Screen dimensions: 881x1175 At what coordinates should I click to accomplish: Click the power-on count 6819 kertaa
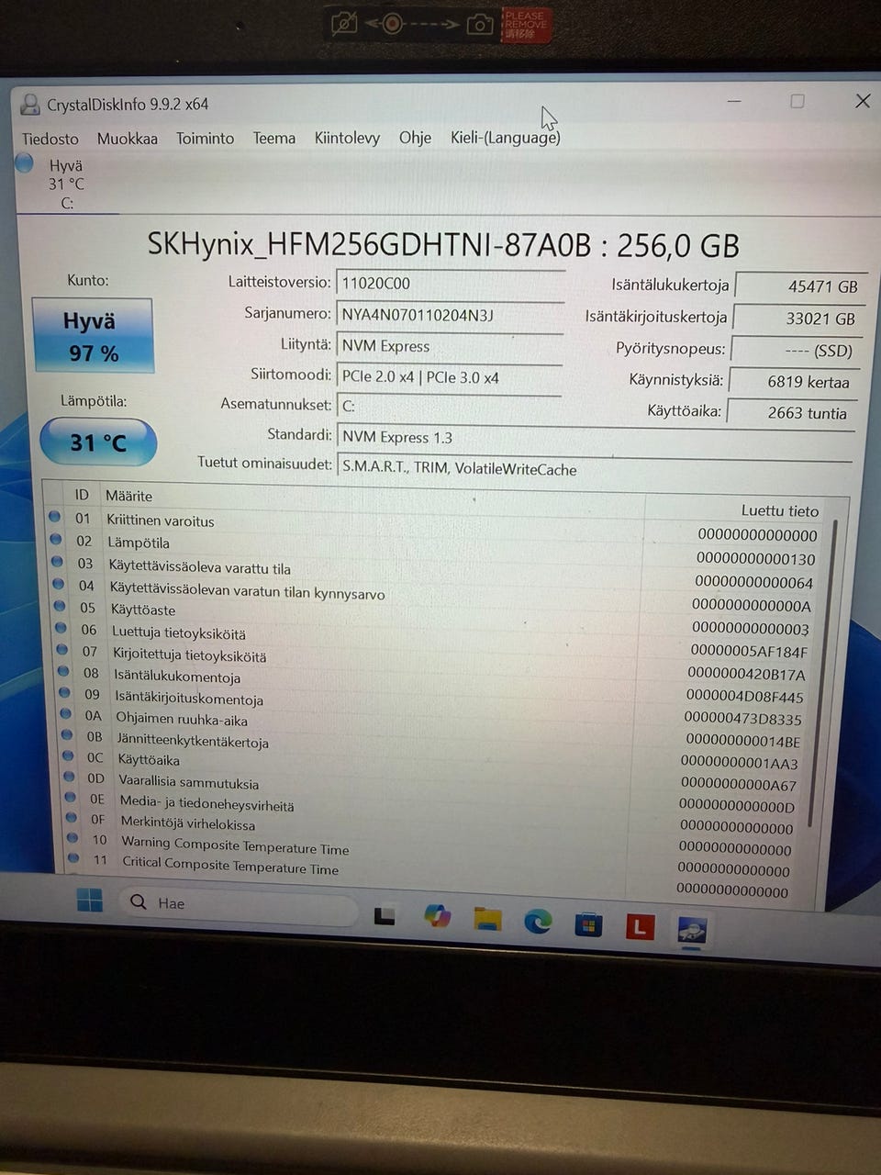click(793, 382)
